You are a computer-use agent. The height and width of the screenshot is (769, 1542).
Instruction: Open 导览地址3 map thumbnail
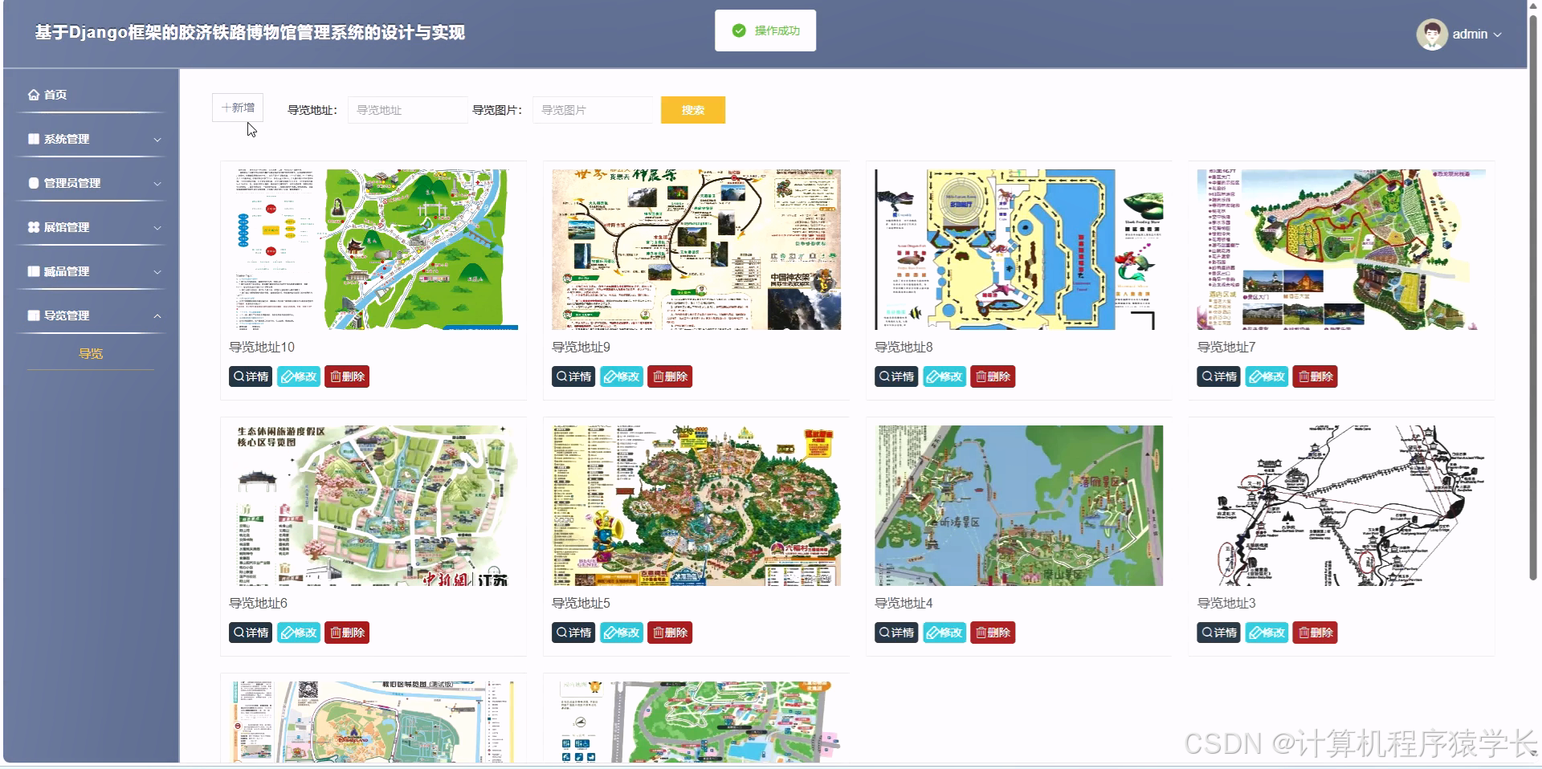(1341, 506)
